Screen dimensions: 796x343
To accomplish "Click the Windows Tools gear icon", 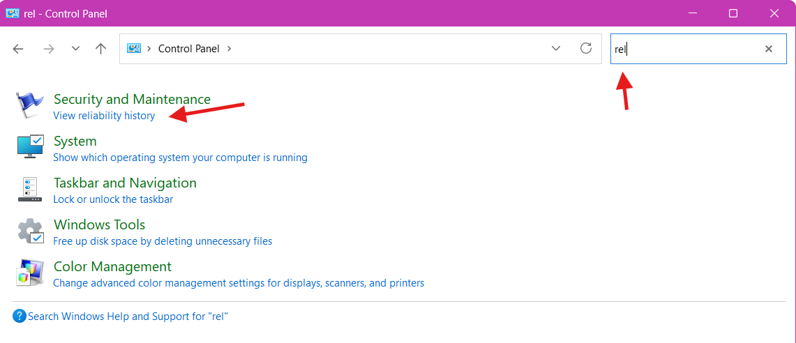I will pos(31,231).
